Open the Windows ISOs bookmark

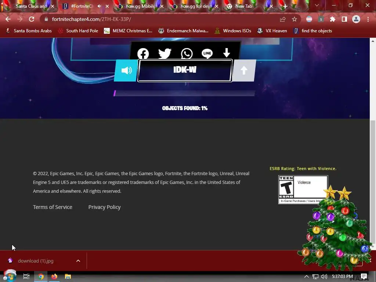[233, 31]
